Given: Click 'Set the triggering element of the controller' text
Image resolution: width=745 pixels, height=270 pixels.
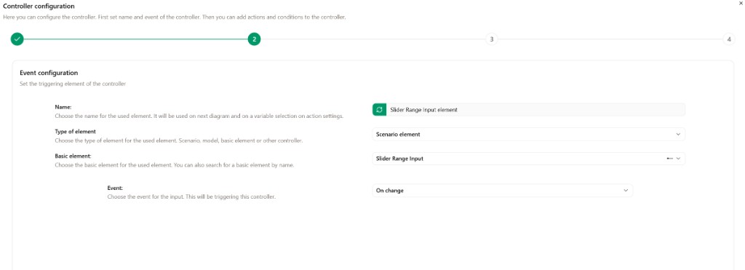Looking at the screenshot, I should click(x=72, y=84).
